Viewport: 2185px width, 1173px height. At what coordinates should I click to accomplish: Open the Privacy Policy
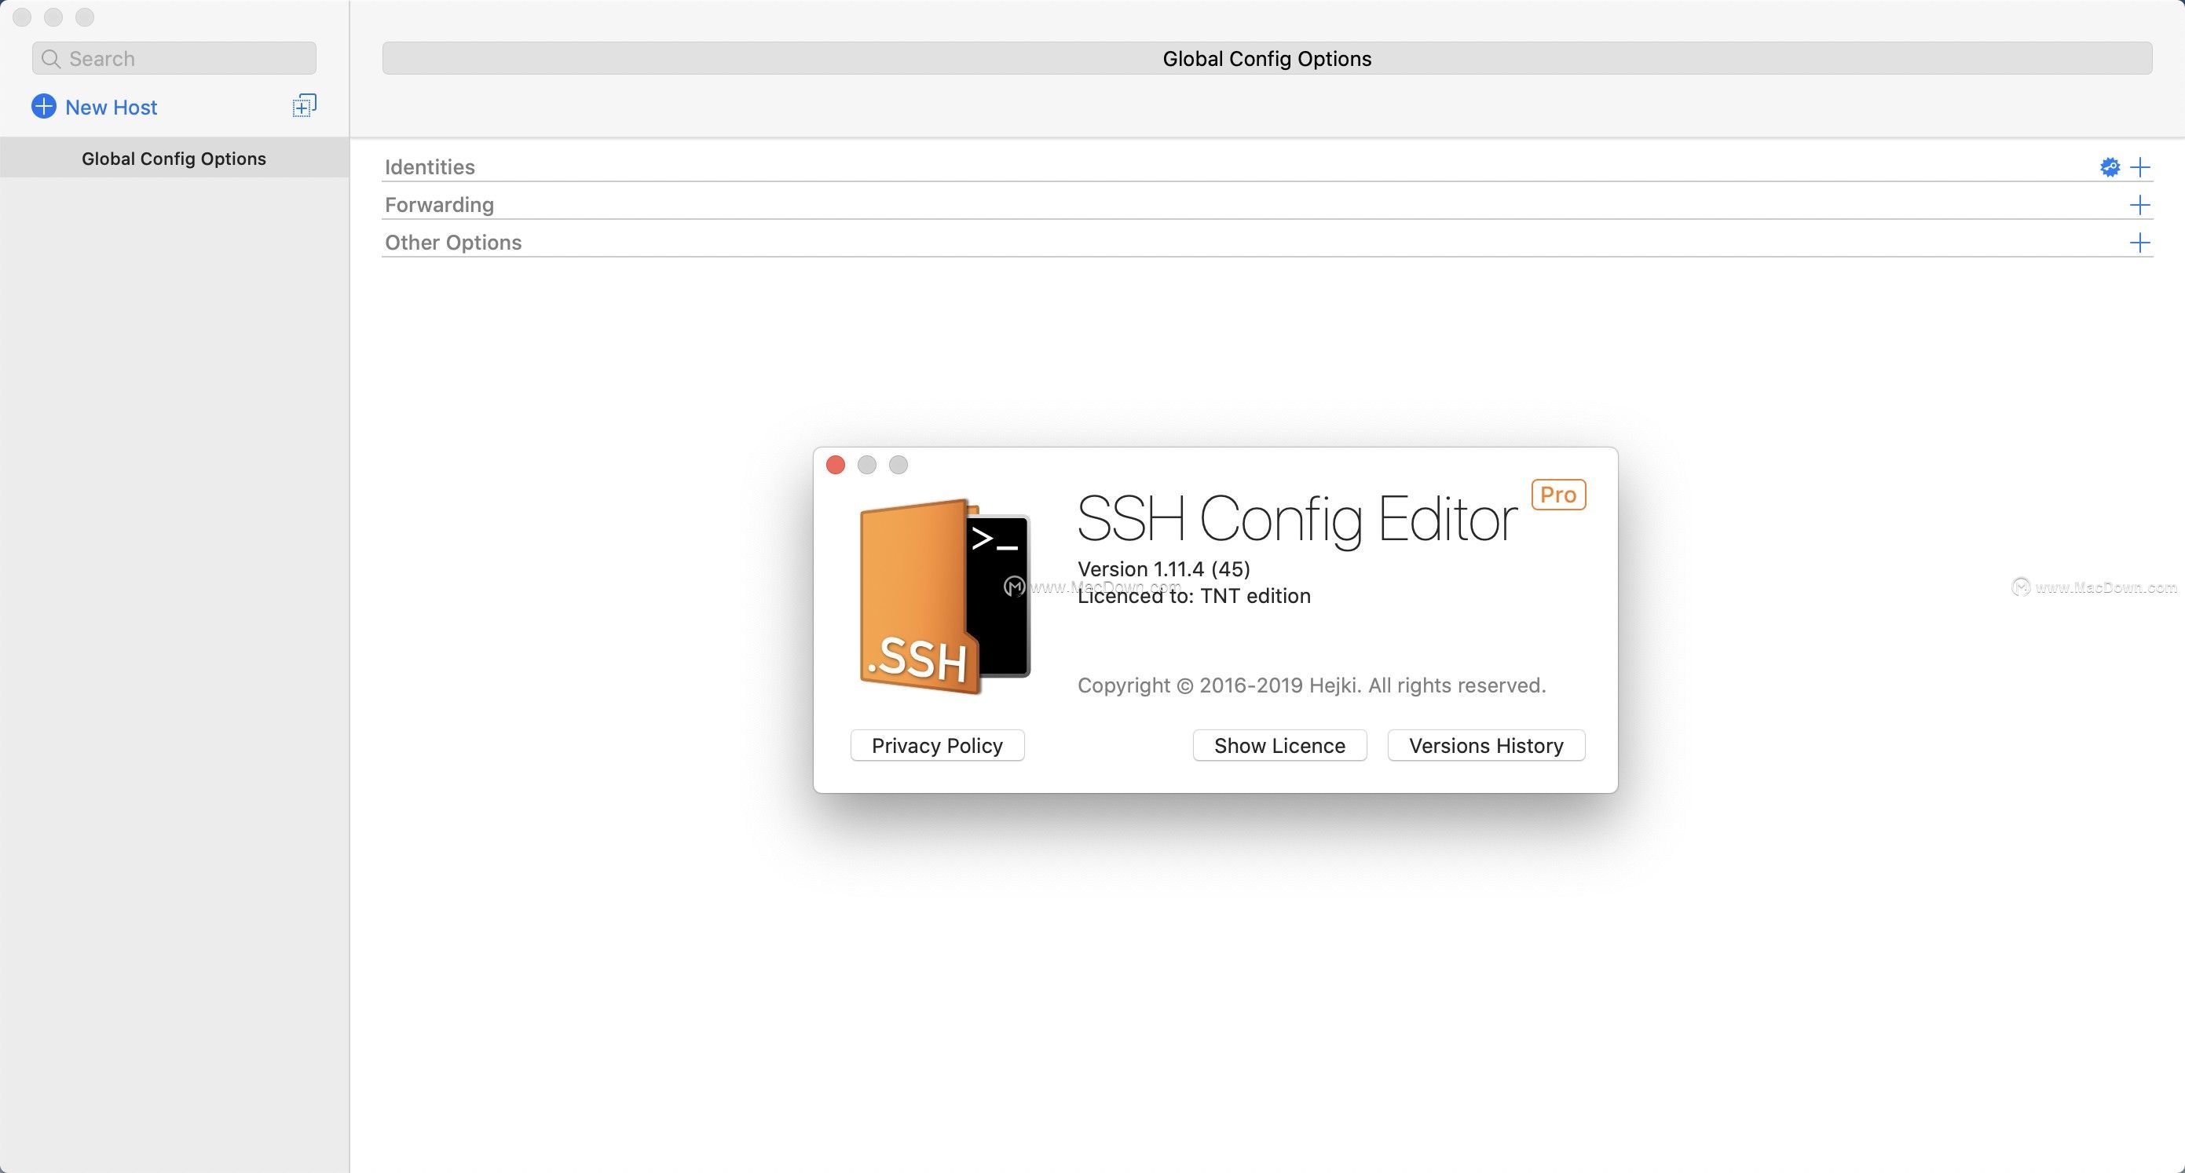point(937,746)
